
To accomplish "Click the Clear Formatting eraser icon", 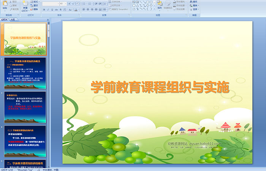I will pyautogui.click(x=78, y=3).
